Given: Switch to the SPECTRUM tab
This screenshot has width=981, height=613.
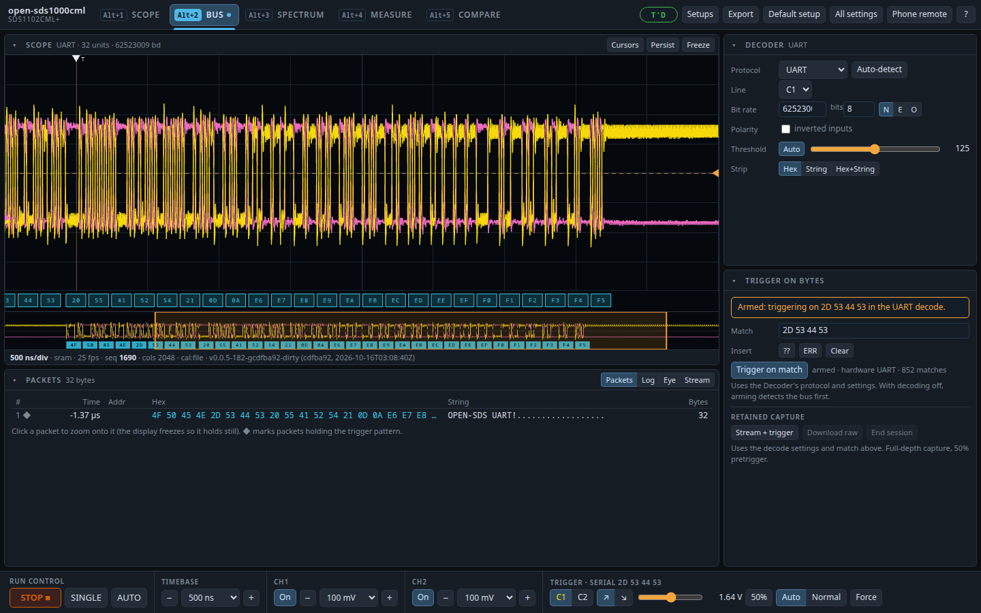Looking at the screenshot, I should (285, 14).
